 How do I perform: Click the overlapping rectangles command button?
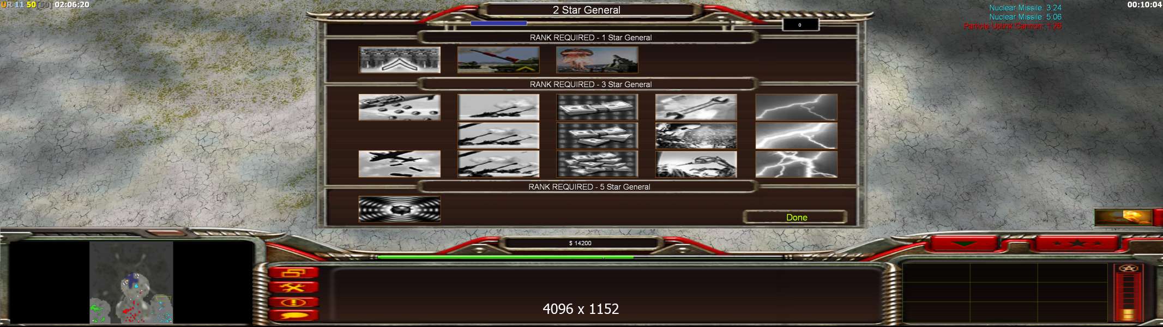coord(293,272)
